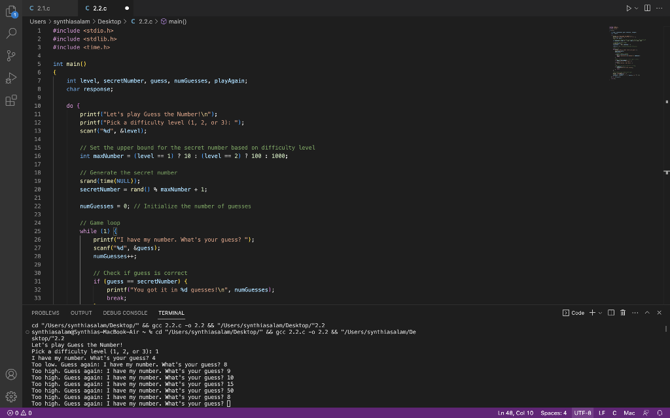Viewport: 670px width, 418px height.
Task: Kill the terminal with the trash icon
Action: (623, 313)
